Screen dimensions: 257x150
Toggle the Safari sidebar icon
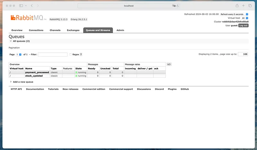tap(21, 5)
